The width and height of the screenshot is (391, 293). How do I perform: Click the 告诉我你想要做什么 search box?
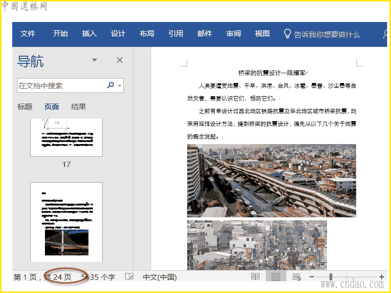tap(327, 34)
